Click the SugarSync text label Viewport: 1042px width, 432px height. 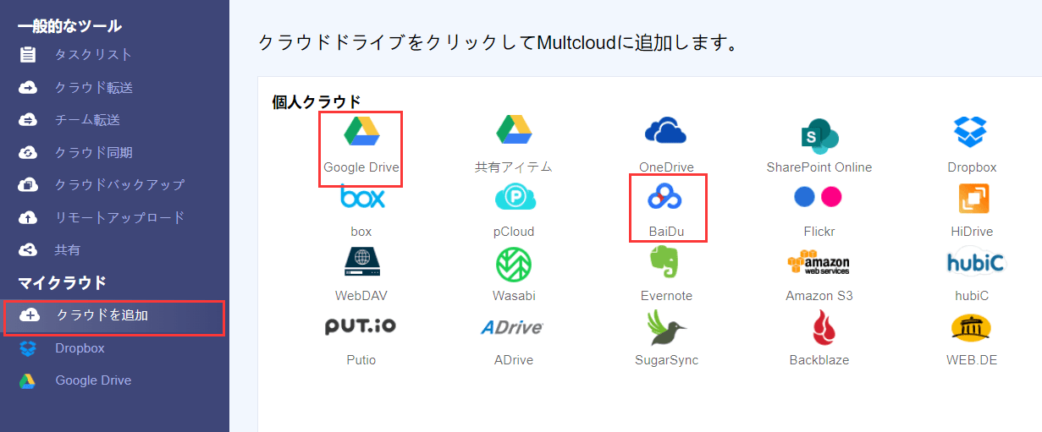click(x=667, y=360)
